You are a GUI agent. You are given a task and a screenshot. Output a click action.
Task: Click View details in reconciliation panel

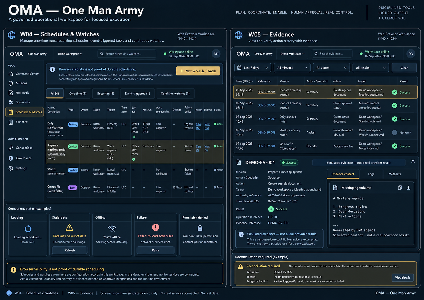coord(403,278)
